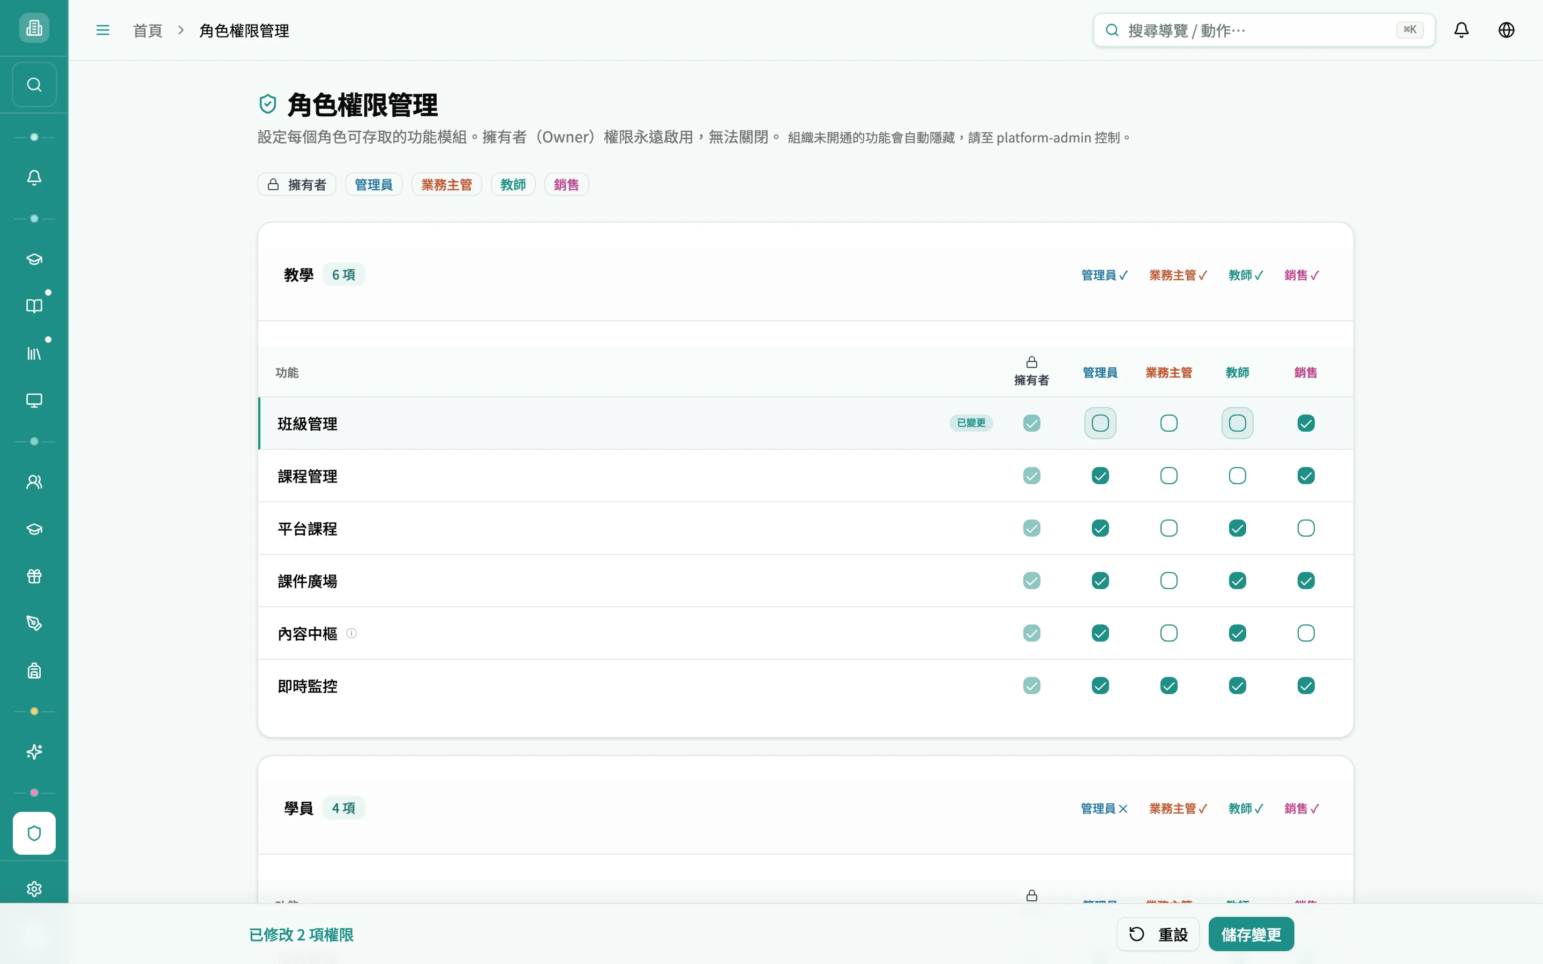Click the 重設 reset button
This screenshot has width=1543, height=964.
point(1158,934)
